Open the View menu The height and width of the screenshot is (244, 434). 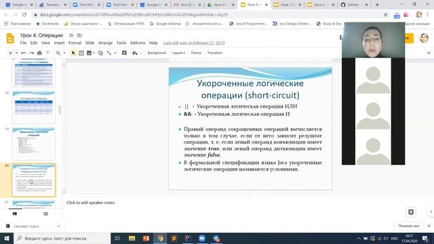point(45,43)
